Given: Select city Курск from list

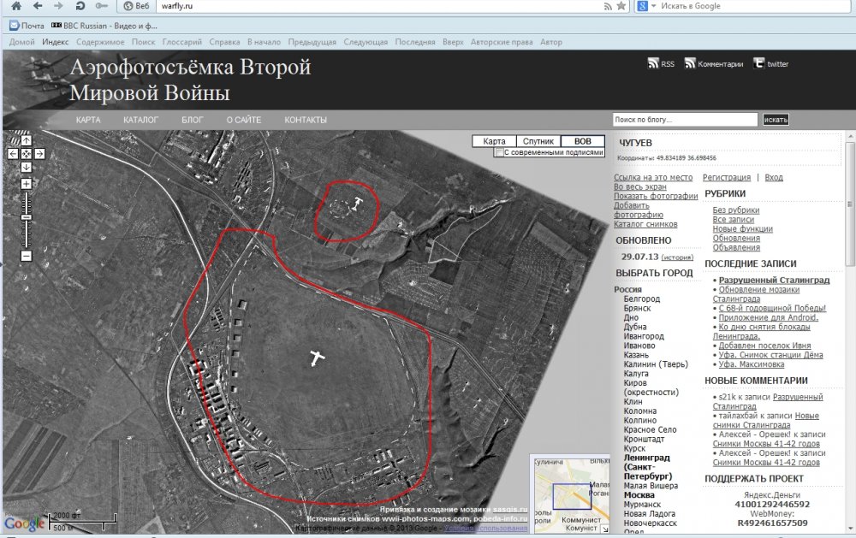Looking at the screenshot, I should click(634, 448).
